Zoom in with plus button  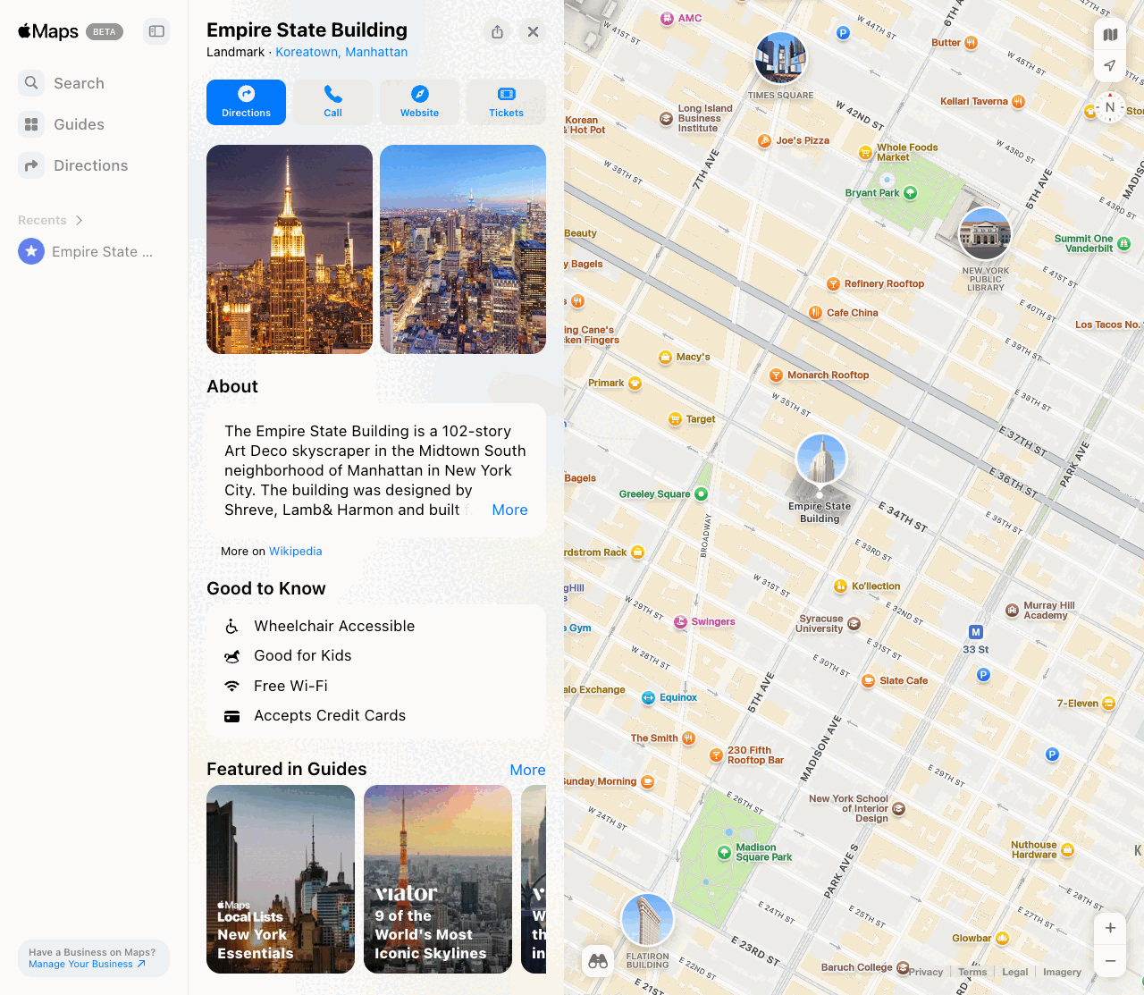pyautogui.click(x=1110, y=928)
